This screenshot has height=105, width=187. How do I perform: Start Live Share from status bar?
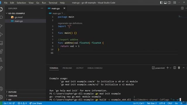(x=36, y=103)
